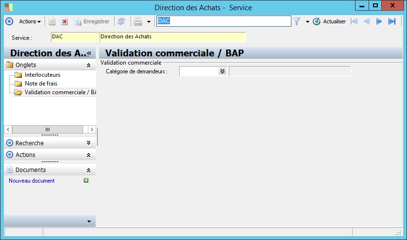The height and width of the screenshot is (240, 407).
Task: Click the Enregistrer save button
Action: [x=92, y=21]
